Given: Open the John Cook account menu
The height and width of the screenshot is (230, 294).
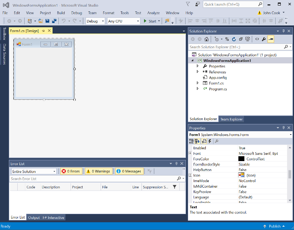Looking at the screenshot, I should click(x=273, y=13).
